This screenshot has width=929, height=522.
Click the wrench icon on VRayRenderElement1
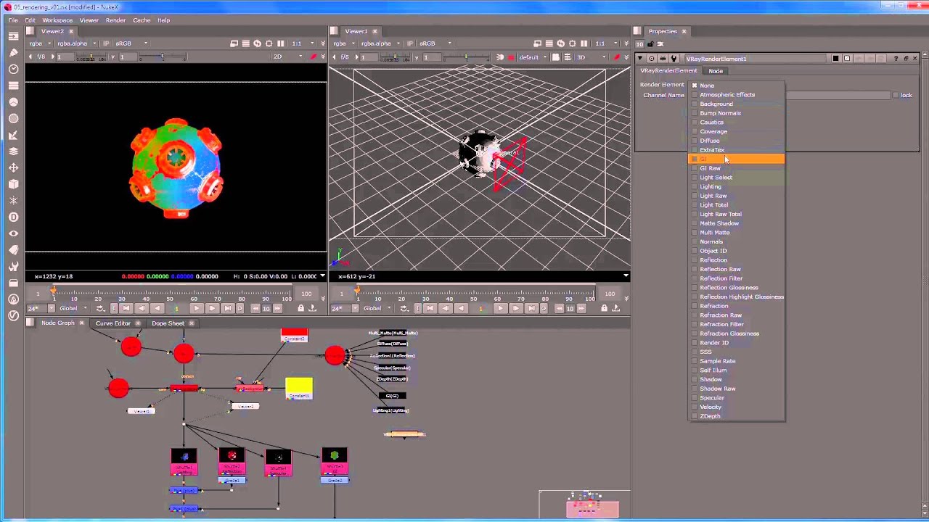pyautogui.click(x=674, y=59)
